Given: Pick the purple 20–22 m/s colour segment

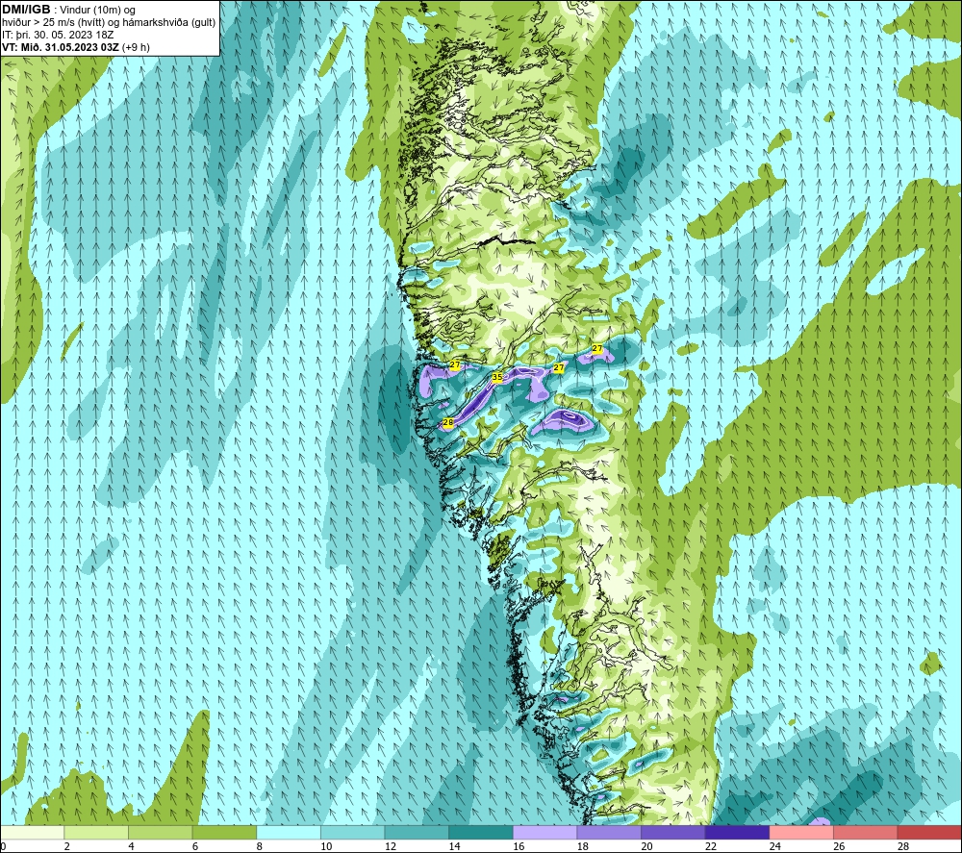Looking at the screenshot, I should tap(673, 832).
